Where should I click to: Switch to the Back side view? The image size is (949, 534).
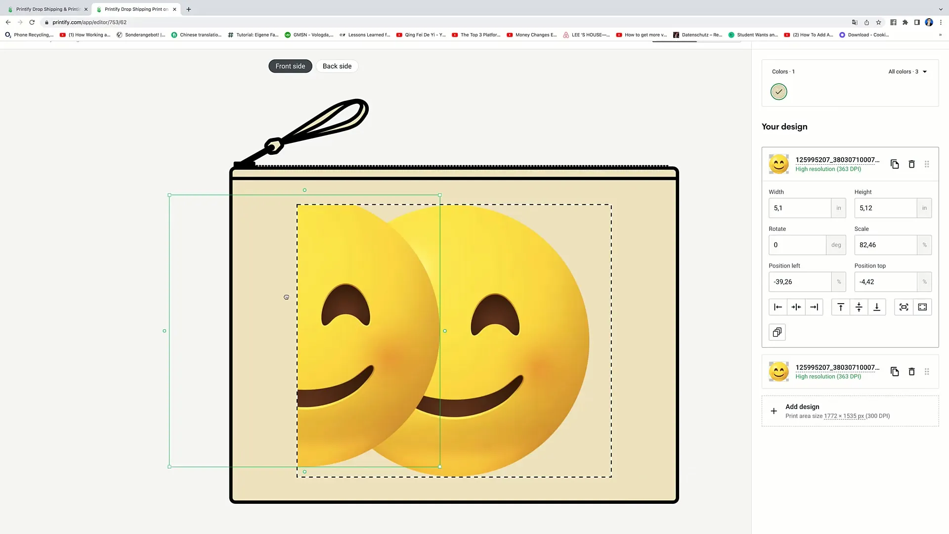coord(337,66)
